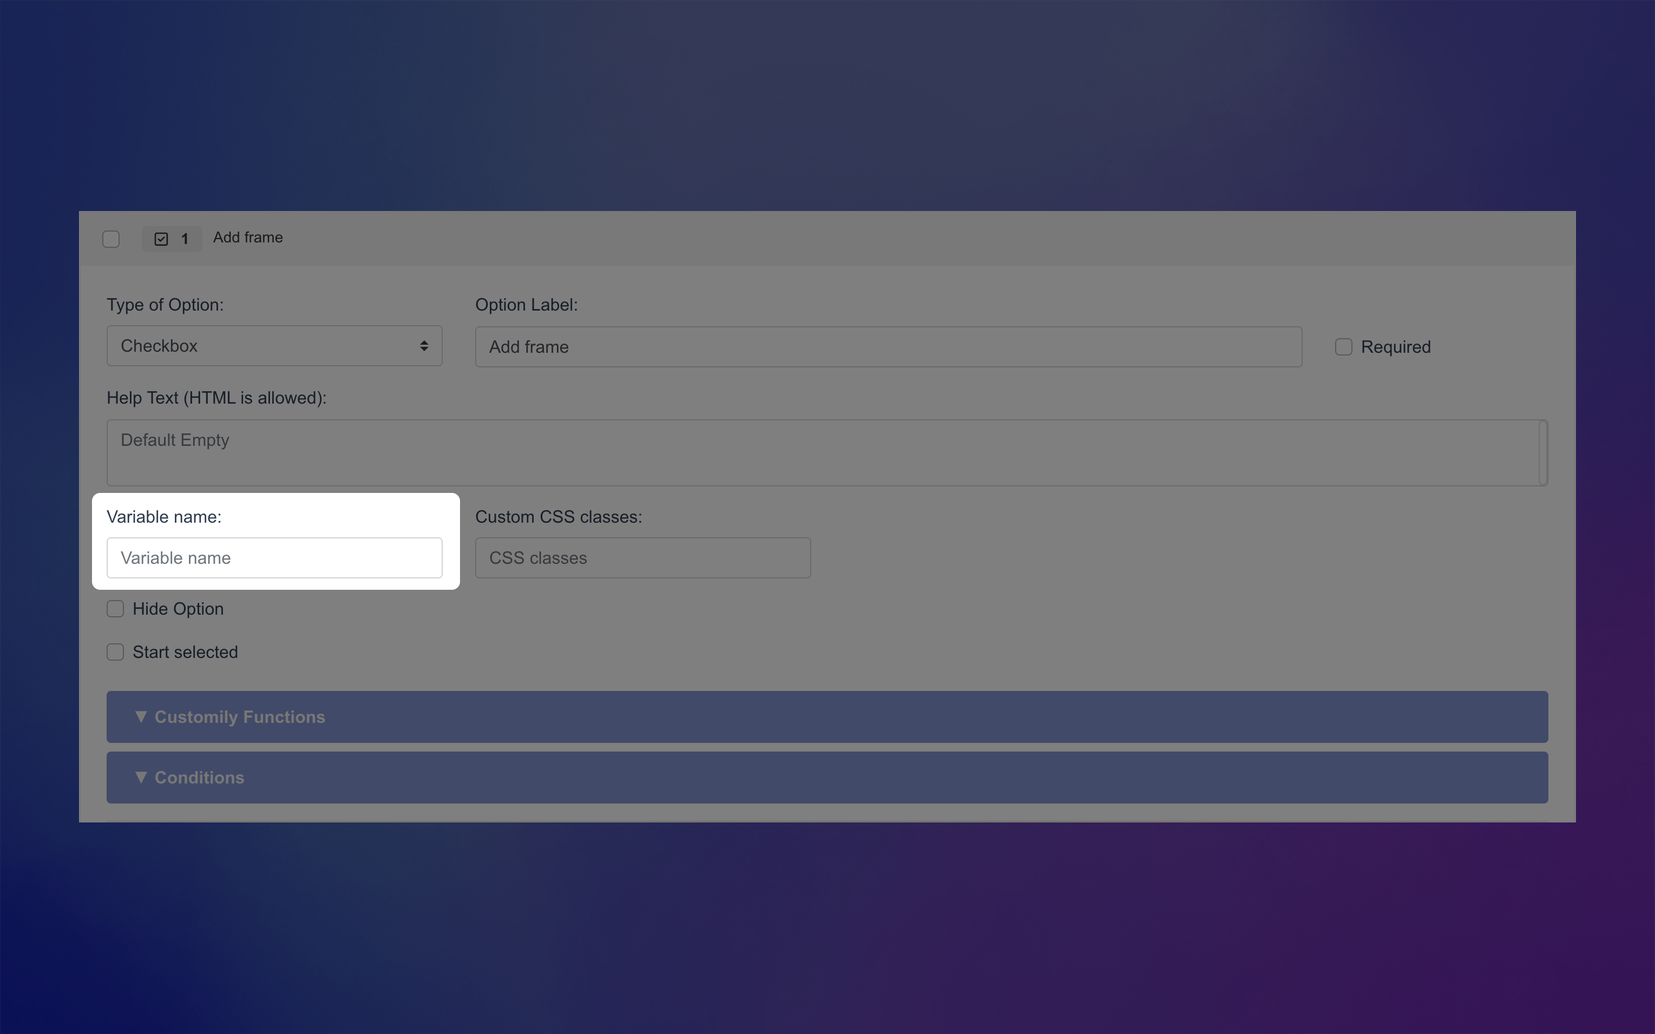Viewport: 1655px width, 1034px height.
Task: Change Checkbox to another option type
Action: (x=273, y=346)
